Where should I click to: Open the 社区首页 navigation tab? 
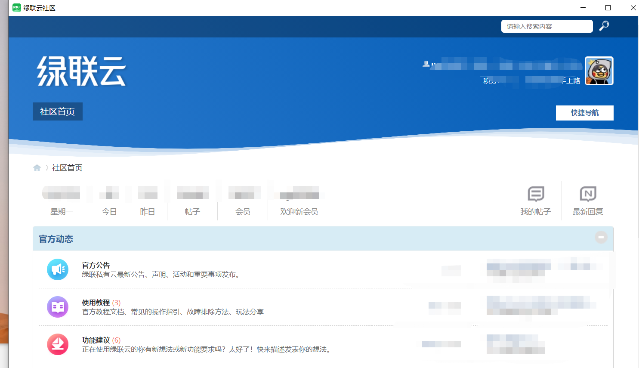point(58,111)
